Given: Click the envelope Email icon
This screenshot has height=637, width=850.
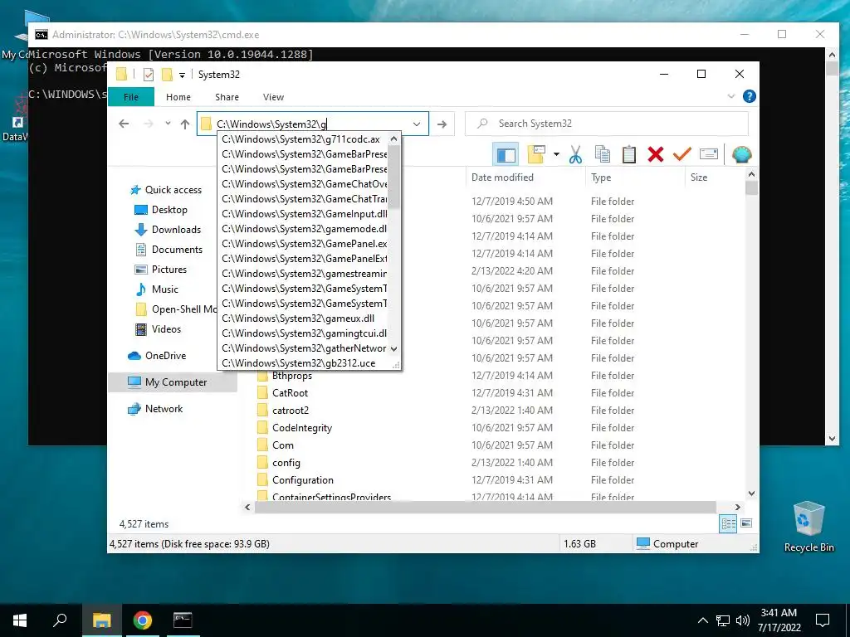Looking at the screenshot, I should pyautogui.click(x=709, y=155).
